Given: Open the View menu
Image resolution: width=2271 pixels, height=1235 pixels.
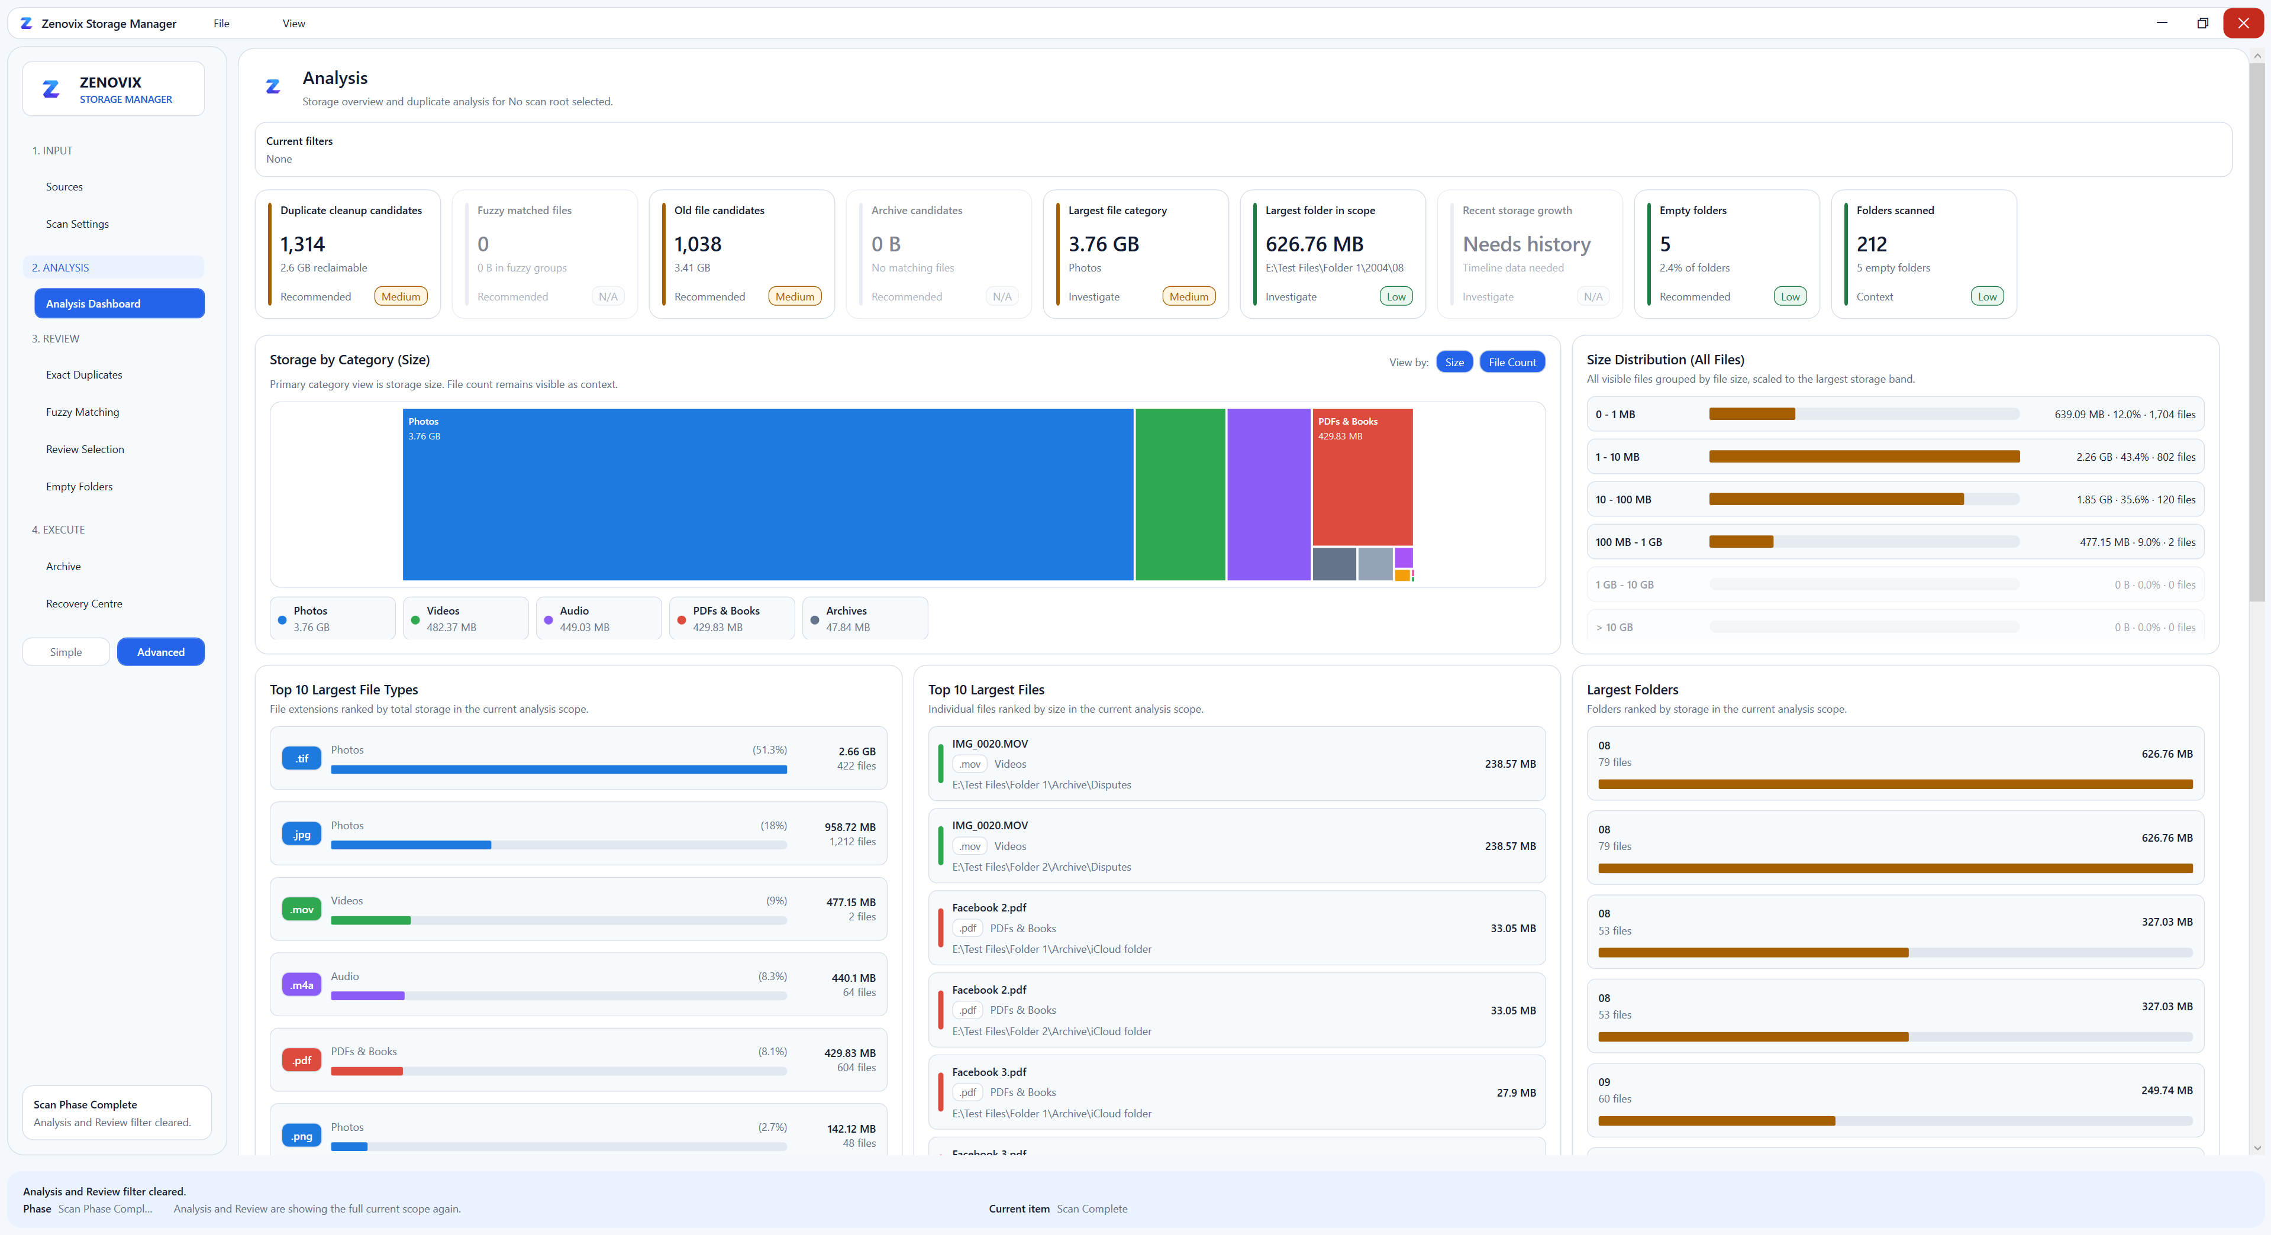Looking at the screenshot, I should [x=293, y=23].
